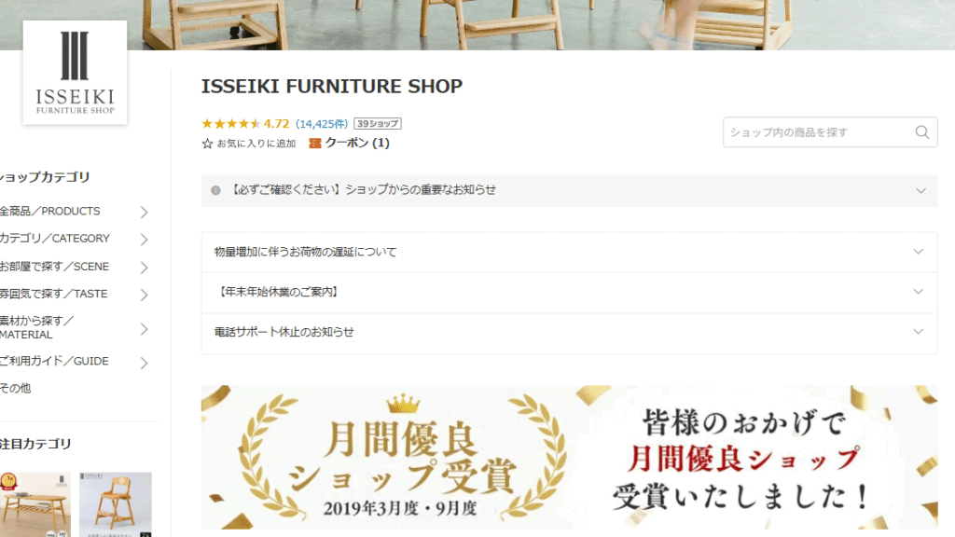Click the favorite star icon

207,144
